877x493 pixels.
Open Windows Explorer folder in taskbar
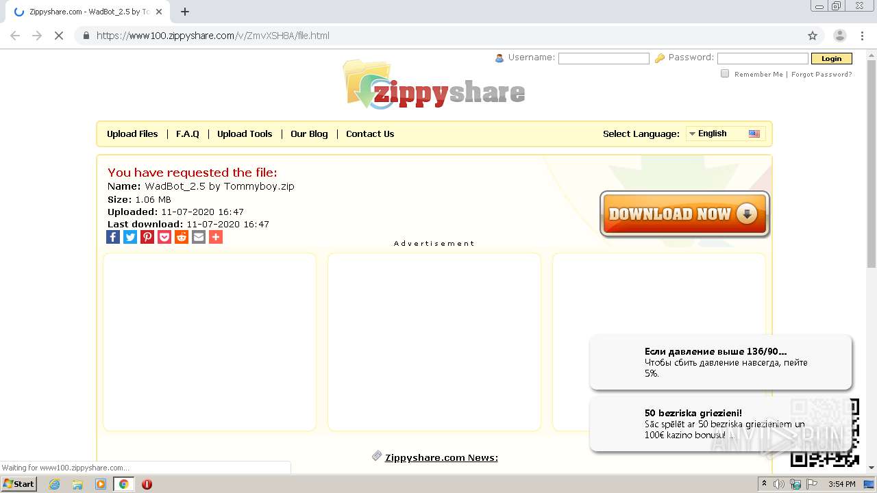(x=77, y=484)
